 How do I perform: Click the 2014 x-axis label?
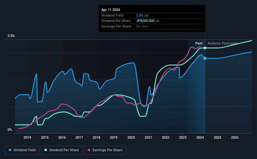27,137
